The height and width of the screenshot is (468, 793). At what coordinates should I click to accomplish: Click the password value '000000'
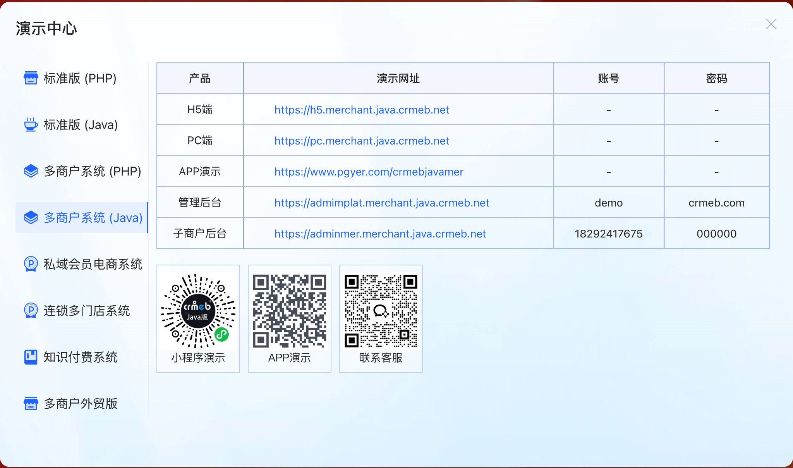coord(716,234)
